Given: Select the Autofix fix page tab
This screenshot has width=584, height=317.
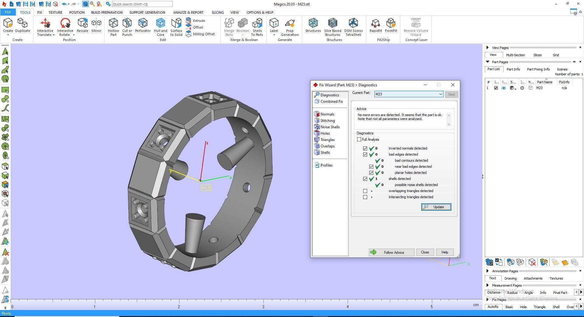Looking at the screenshot, I should point(493,307).
